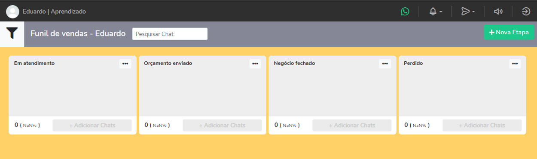This screenshot has width=537, height=159.
Task: Click the user avatar profile picture
Action: point(12,12)
